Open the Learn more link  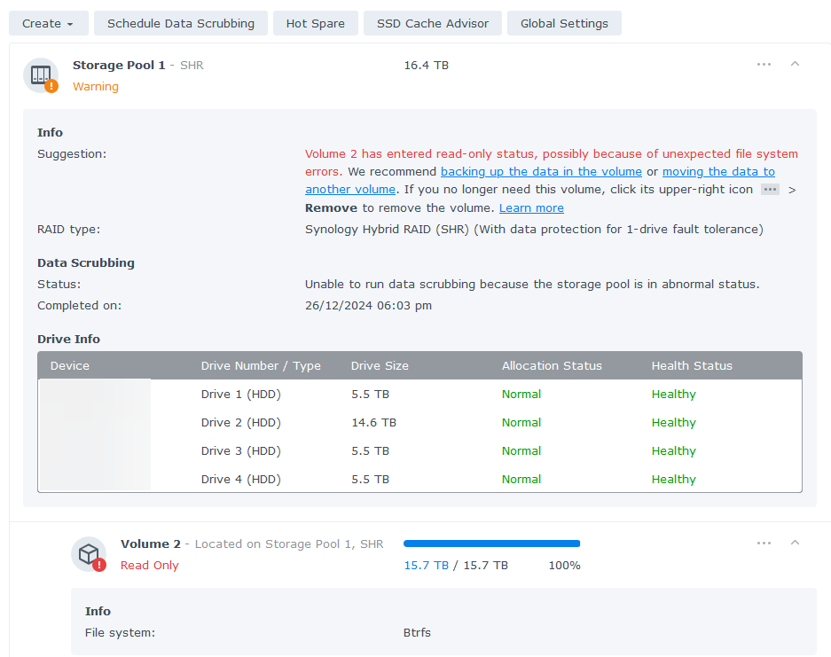pos(530,207)
